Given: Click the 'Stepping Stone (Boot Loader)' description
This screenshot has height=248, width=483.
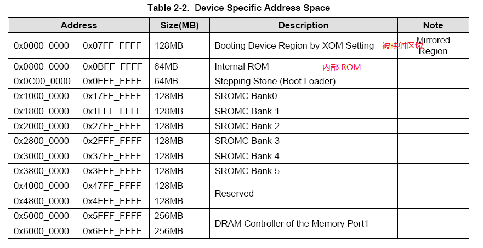Looking at the screenshot, I should (x=275, y=81).
